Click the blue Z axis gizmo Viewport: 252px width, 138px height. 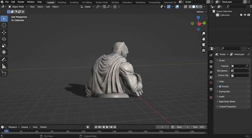198,17
